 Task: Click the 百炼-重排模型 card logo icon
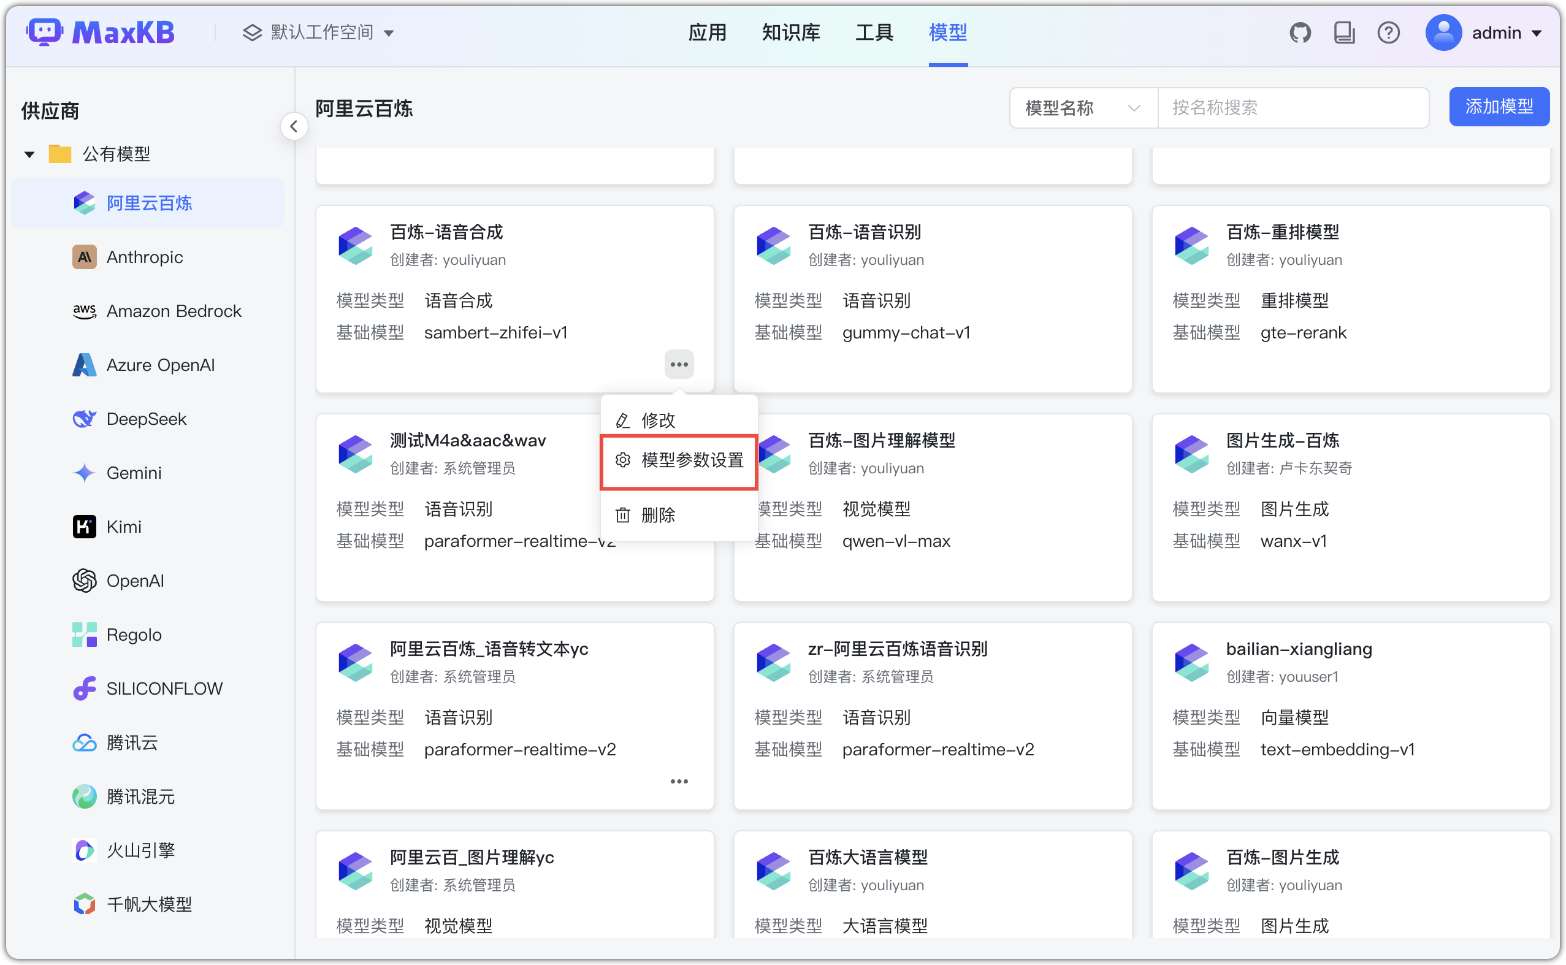click(1191, 245)
